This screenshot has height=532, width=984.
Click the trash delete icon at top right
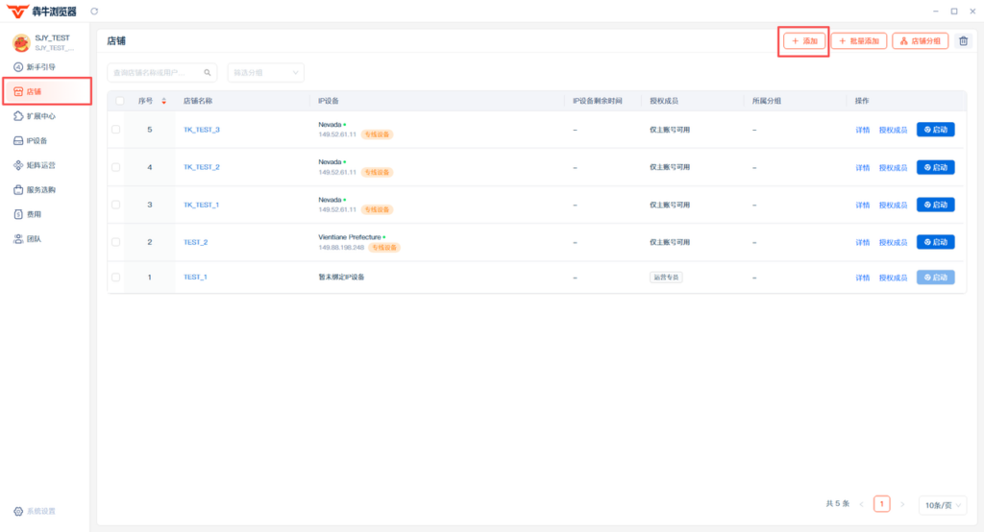tap(963, 40)
